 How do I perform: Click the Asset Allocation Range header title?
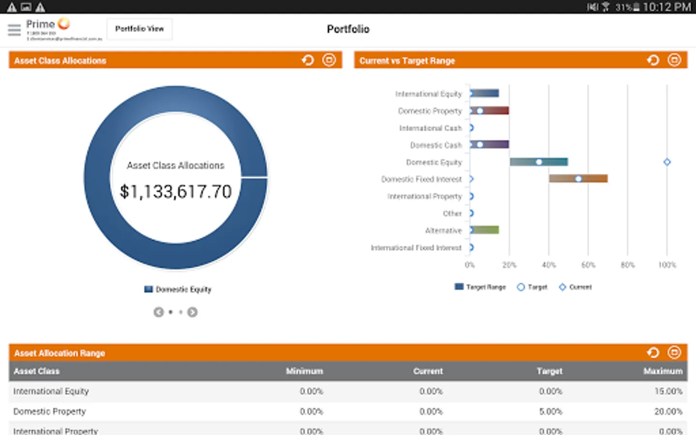59,353
